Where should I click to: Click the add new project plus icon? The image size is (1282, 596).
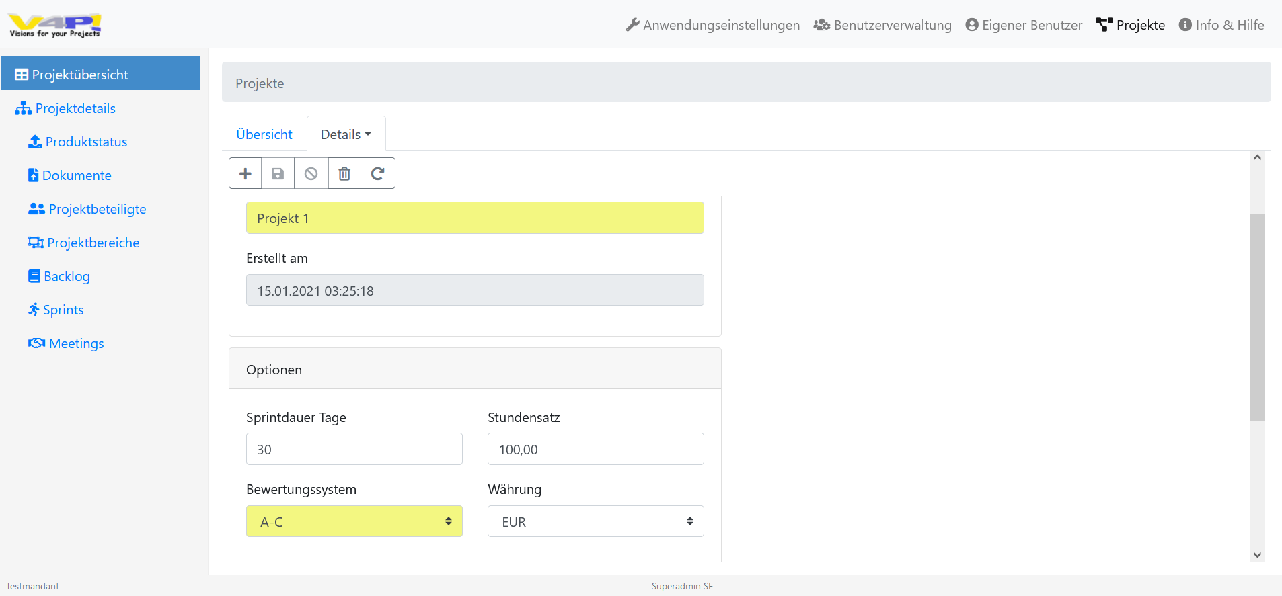pos(246,173)
